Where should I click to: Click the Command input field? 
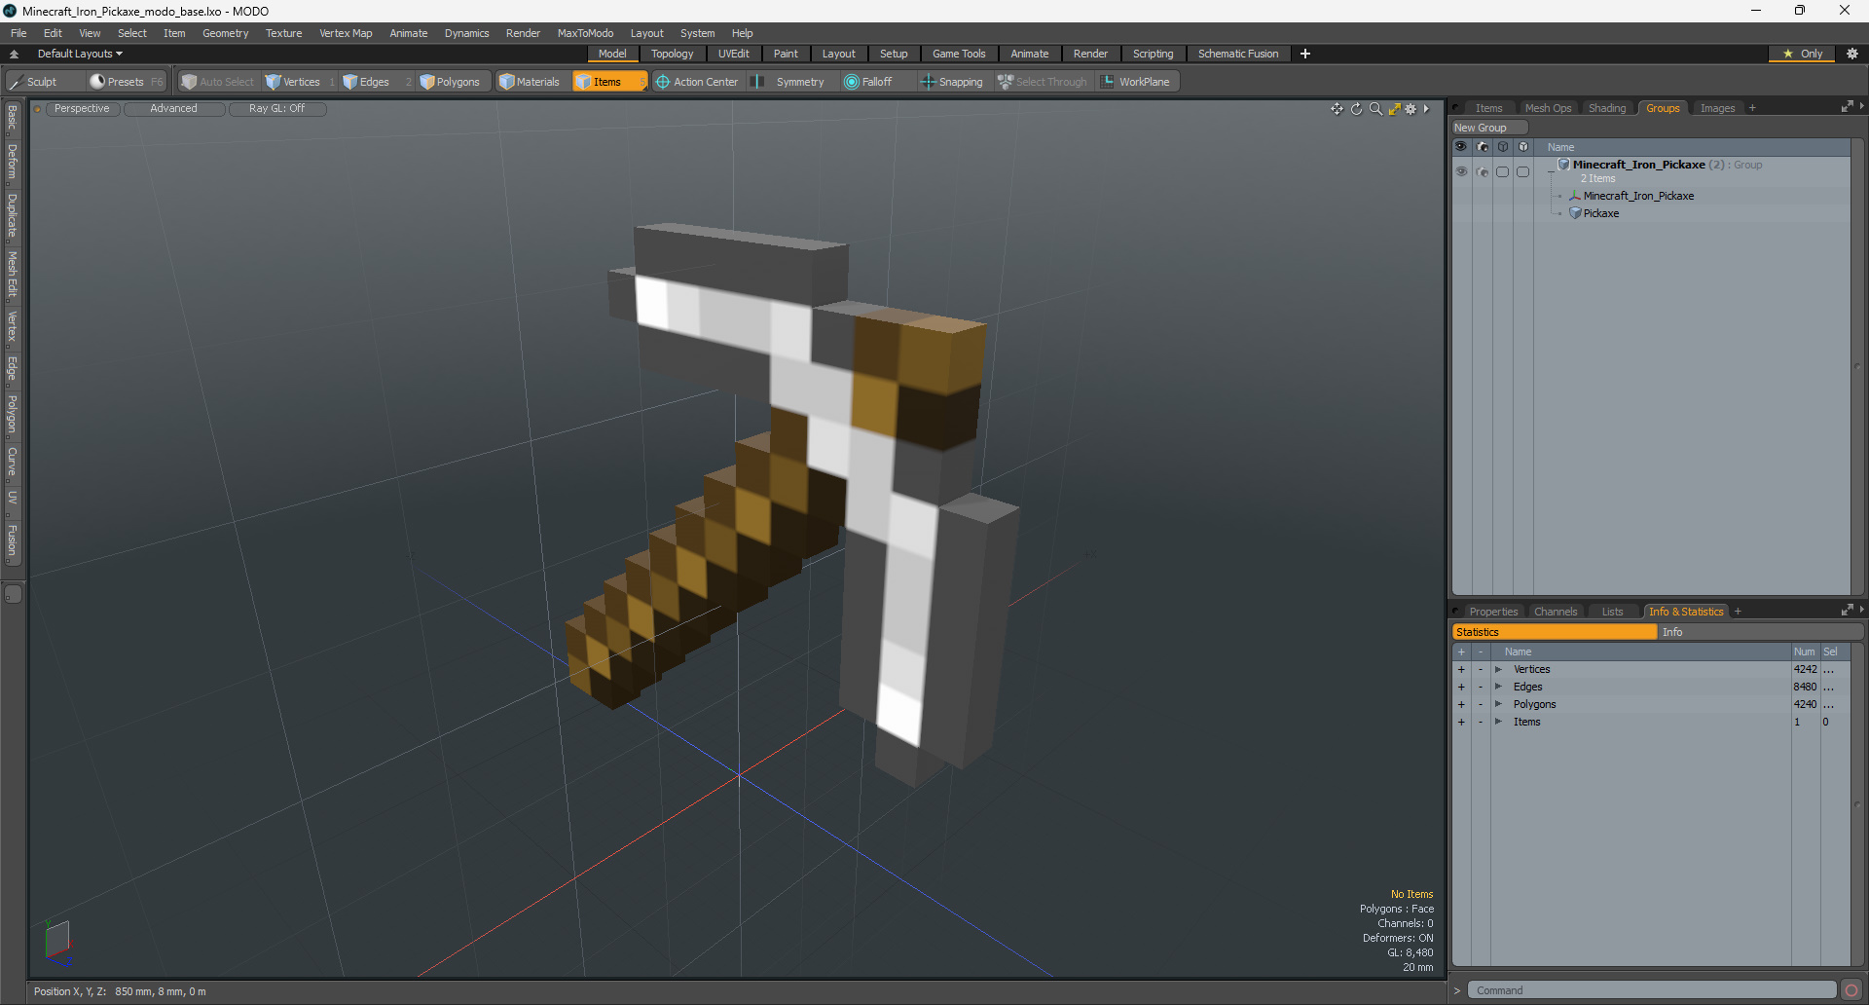coord(1652,990)
